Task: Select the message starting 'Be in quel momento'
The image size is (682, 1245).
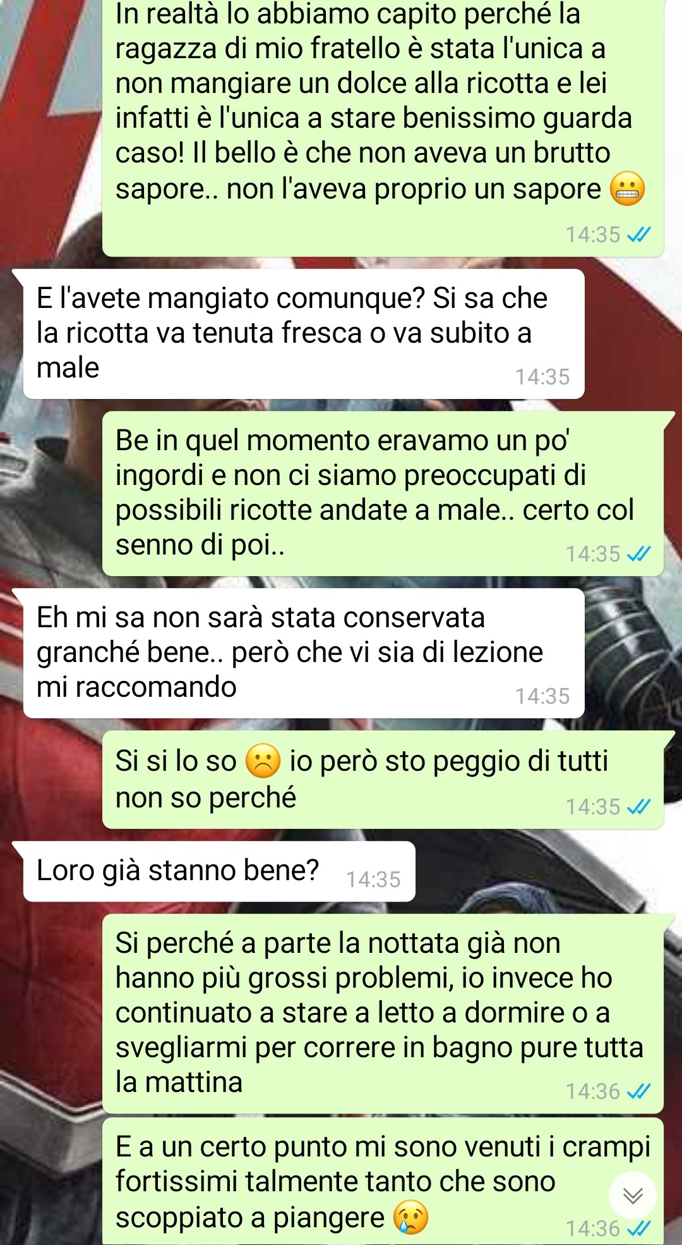Action: pyautogui.click(x=383, y=494)
